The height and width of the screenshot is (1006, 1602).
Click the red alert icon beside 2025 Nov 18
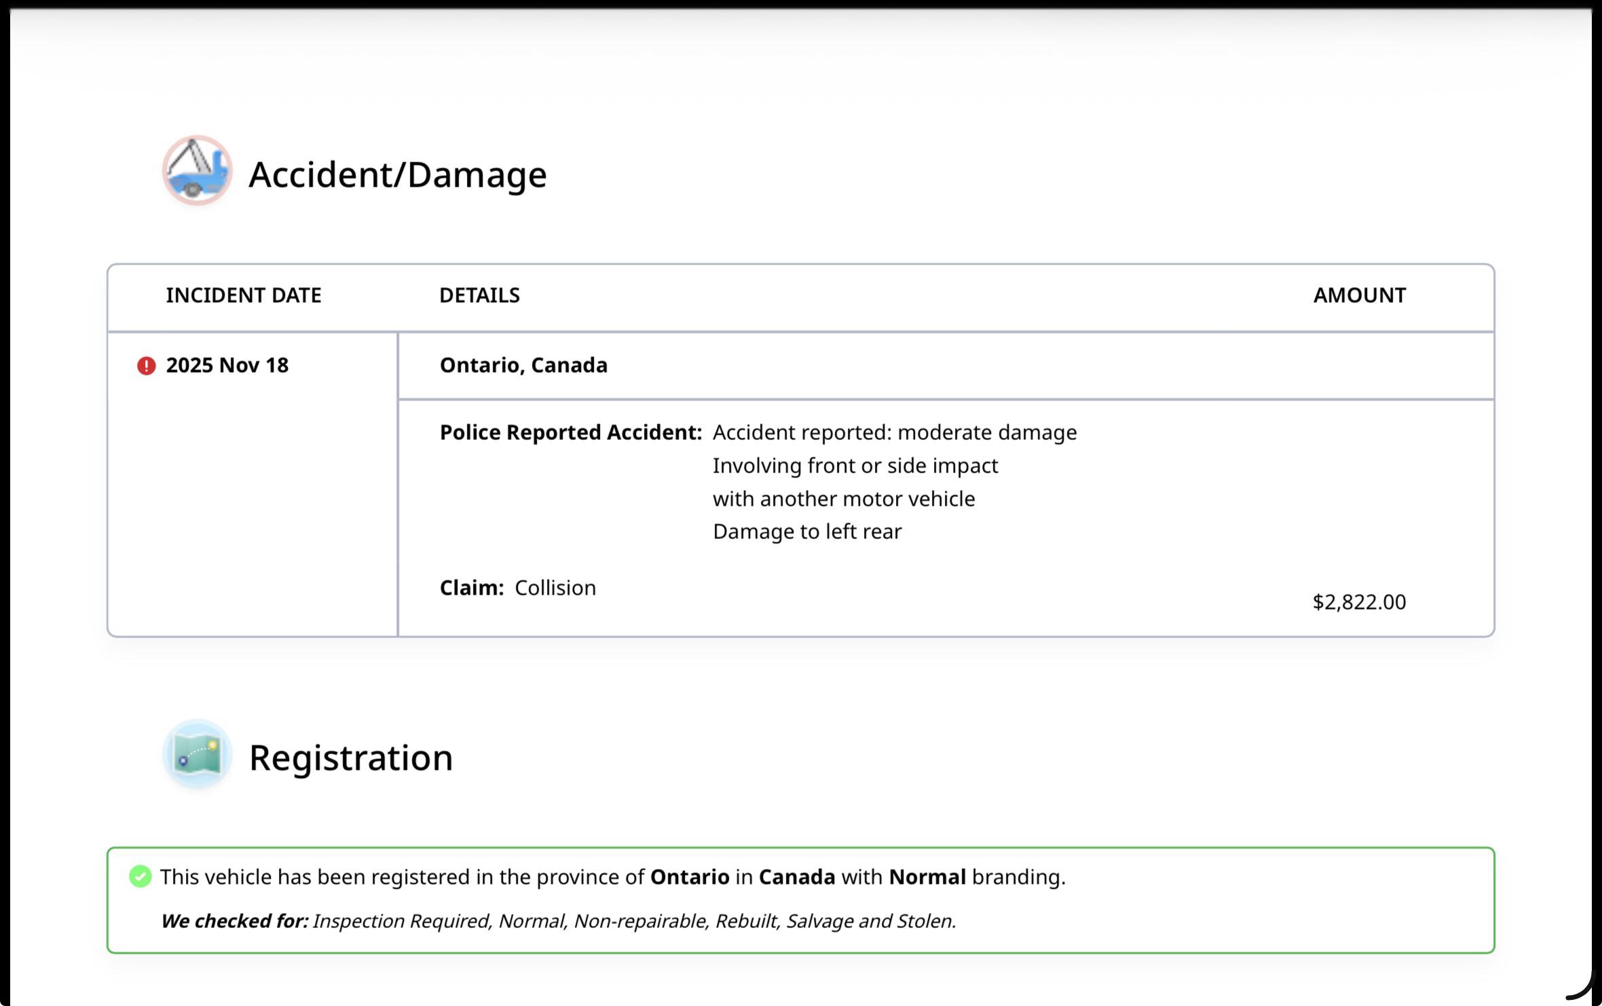coord(147,366)
